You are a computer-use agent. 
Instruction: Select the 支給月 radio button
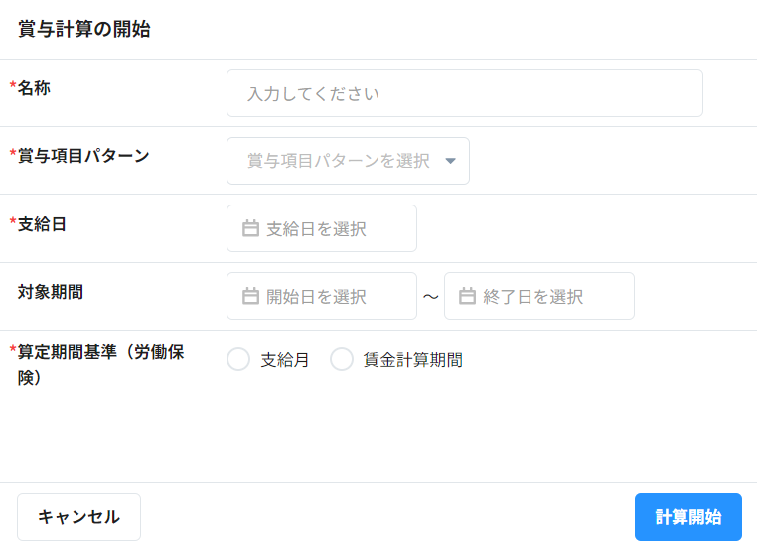pos(238,360)
